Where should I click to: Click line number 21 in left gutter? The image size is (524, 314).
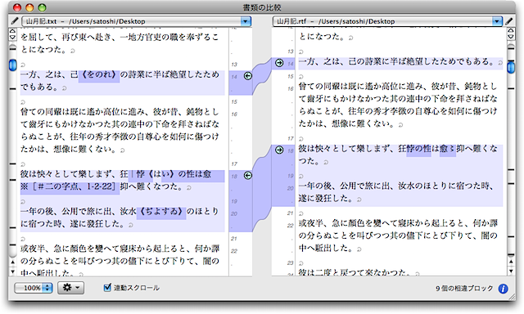point(234,239)
